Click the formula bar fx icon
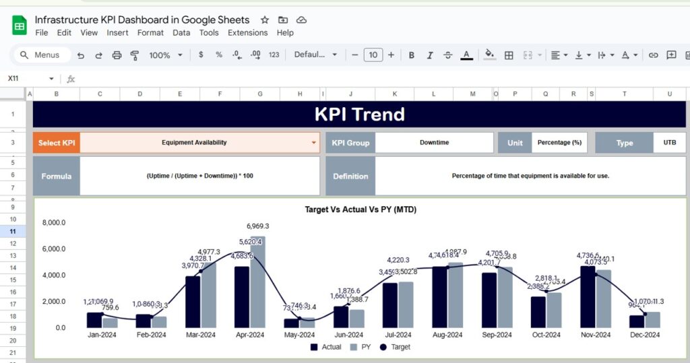Viewport: 690px width, 363px height. [70, 79]
